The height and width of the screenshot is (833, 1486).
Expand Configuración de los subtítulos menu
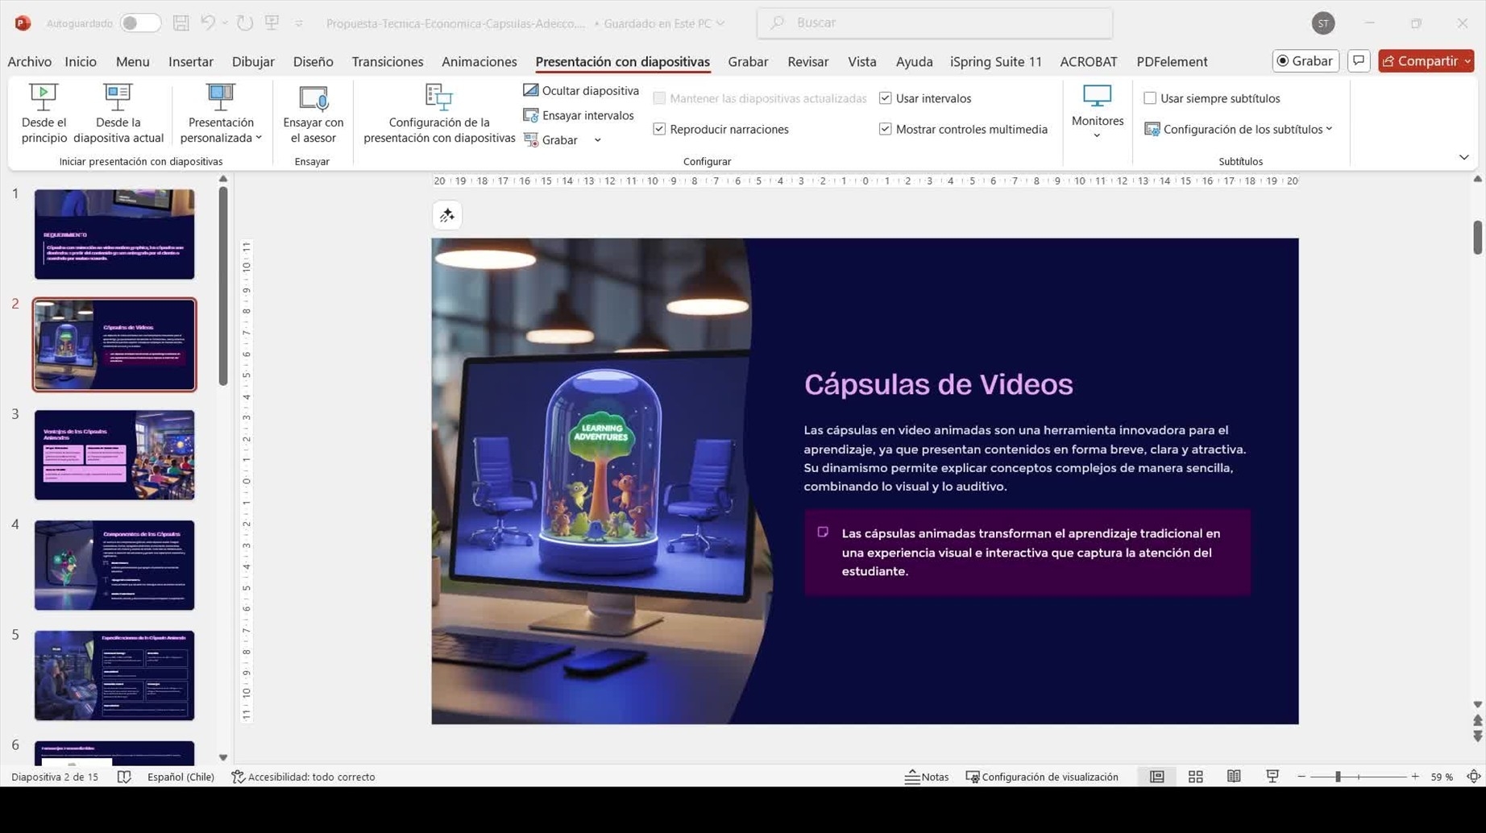click(1246, 129)
